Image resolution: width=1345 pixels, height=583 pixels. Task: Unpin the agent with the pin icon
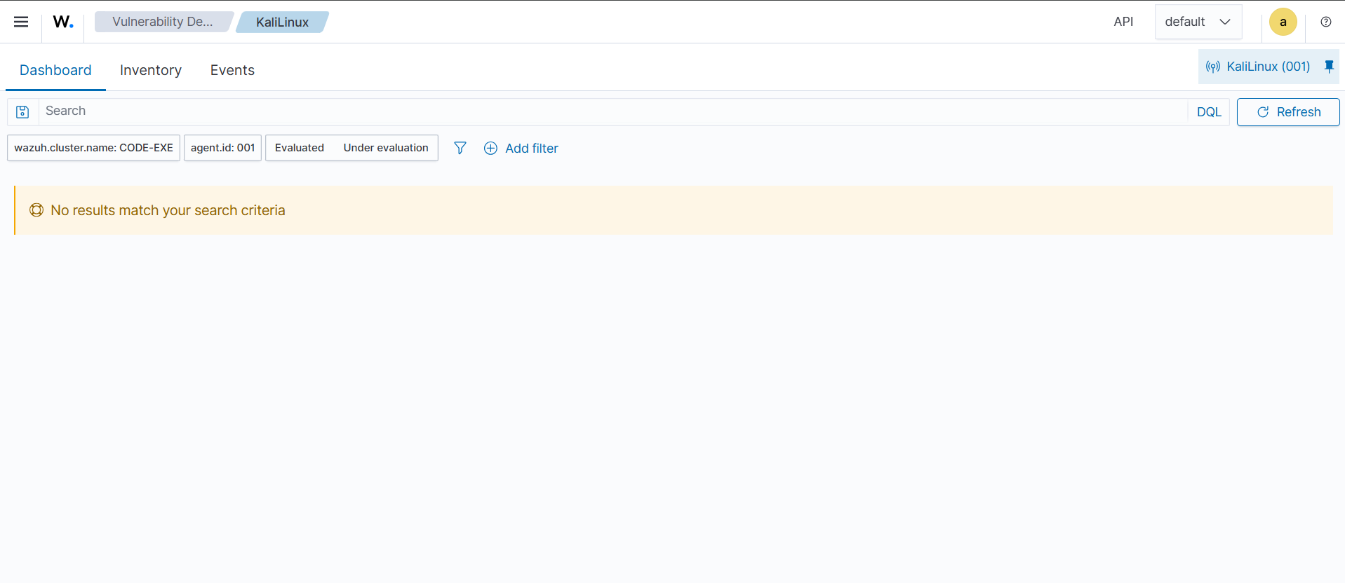[x=1329, y=67]
